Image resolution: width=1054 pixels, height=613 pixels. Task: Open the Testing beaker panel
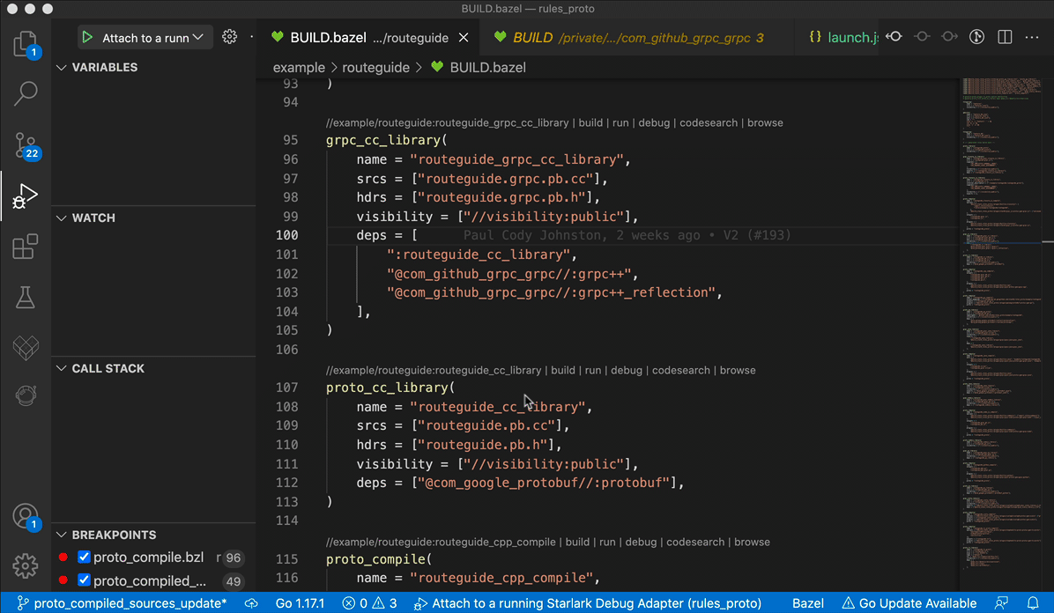tap(26, 298)
